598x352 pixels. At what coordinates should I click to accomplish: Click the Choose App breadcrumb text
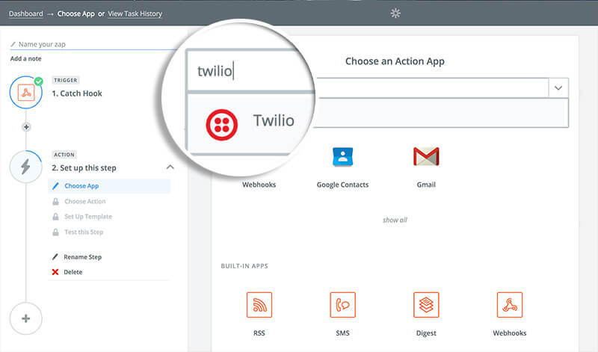click(x=76, y=13)
